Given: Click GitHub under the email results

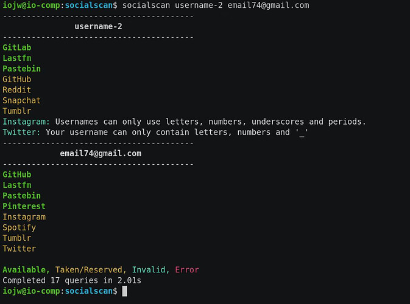Looking at the screenshot, I should tap(16, 174).
